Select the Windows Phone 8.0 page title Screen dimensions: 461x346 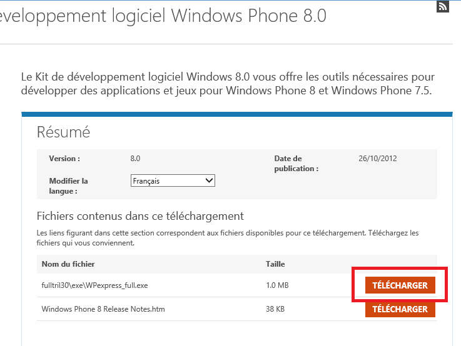click(163, 16)
